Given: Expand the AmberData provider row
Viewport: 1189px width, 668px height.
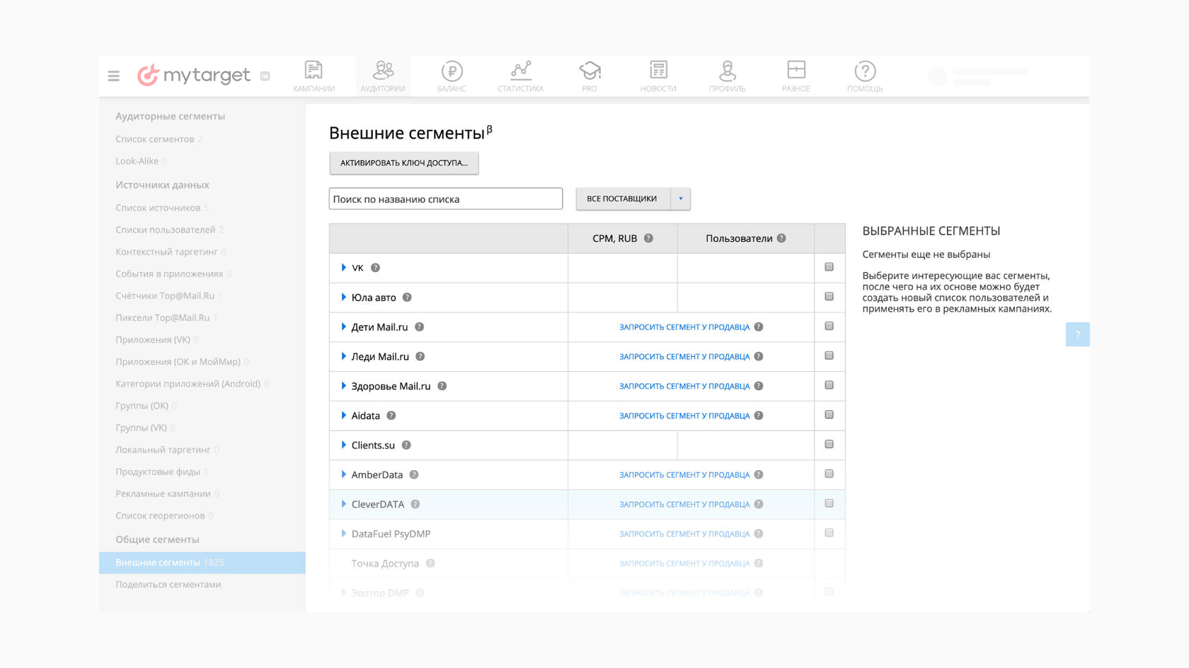Looking at the screenshot, I should (x=343, y=475).
